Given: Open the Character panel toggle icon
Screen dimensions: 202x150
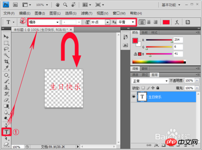Looking at the screenshot, I should point(187,22).
